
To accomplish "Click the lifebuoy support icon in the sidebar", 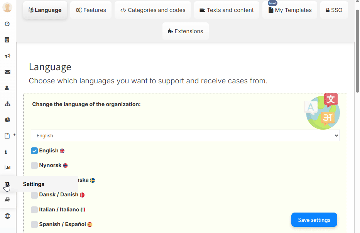I will coord(7,216).
